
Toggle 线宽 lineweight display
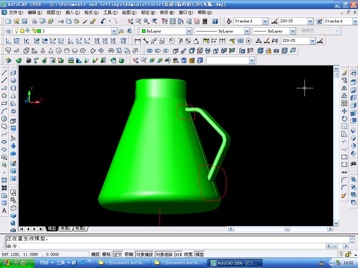point(188,254)
